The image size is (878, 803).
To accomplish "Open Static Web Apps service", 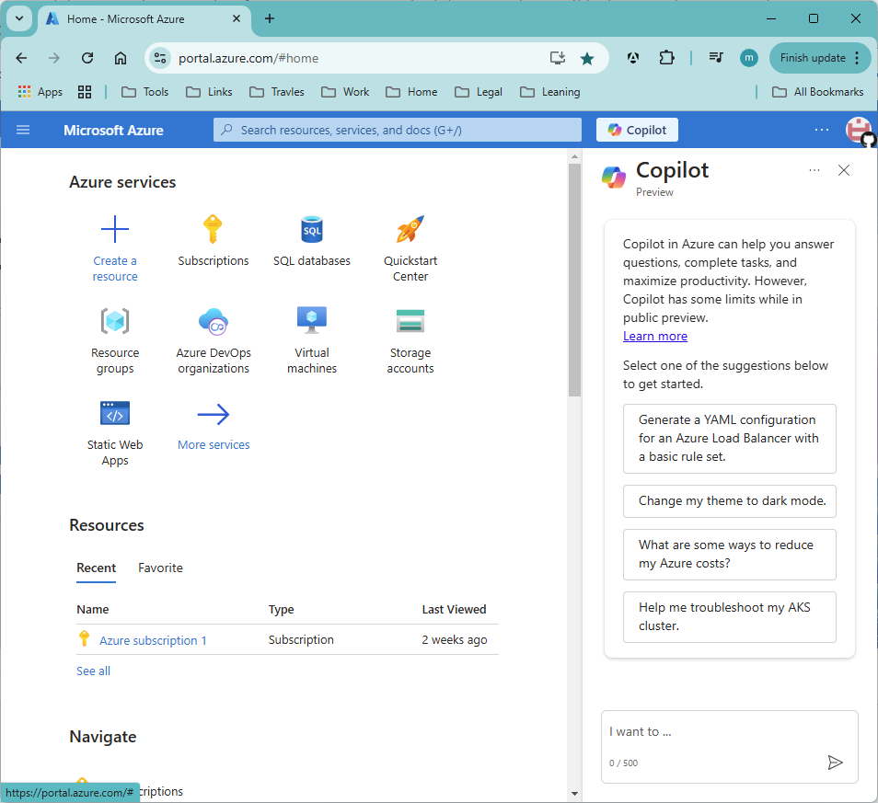I will [x=115, y=433].
